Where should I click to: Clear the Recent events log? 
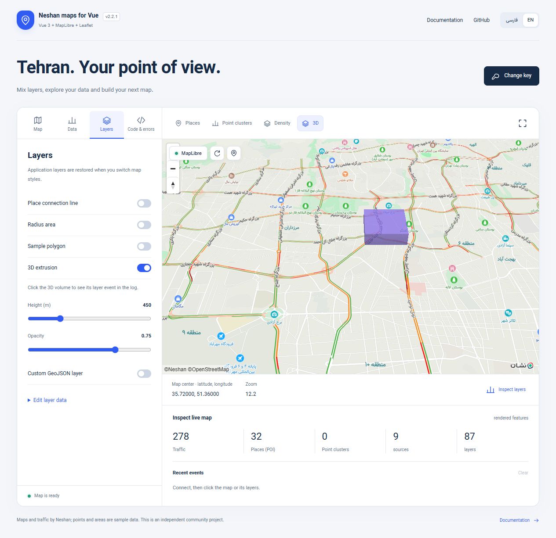(x=523, y=473)
